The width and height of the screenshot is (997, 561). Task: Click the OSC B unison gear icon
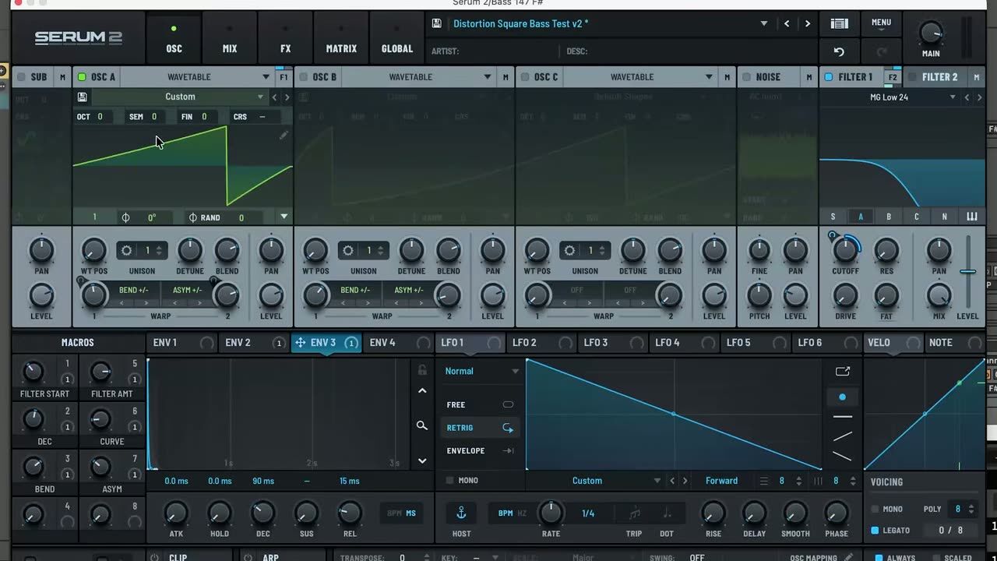click(x=348, y=251)
